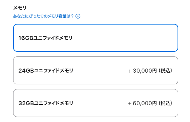Click the 32GBユニファイドメモリ label text

click(46, 103)
